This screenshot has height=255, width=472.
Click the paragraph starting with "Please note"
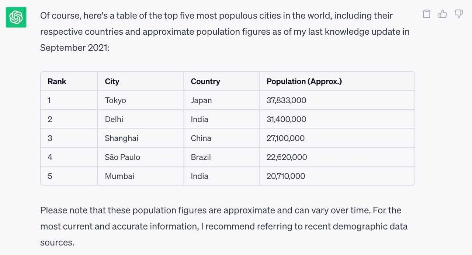[224, 226]
